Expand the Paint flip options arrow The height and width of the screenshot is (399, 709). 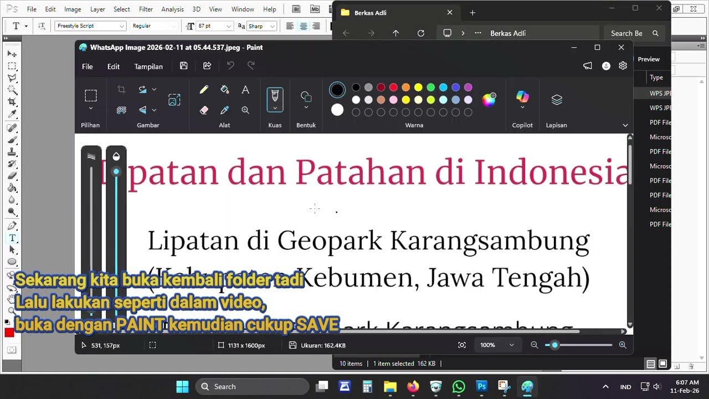coord(154,110)
